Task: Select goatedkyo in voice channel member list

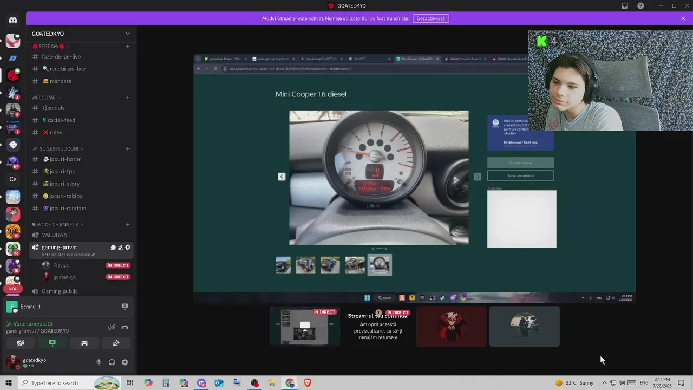Action: click(x=86, y=277)
